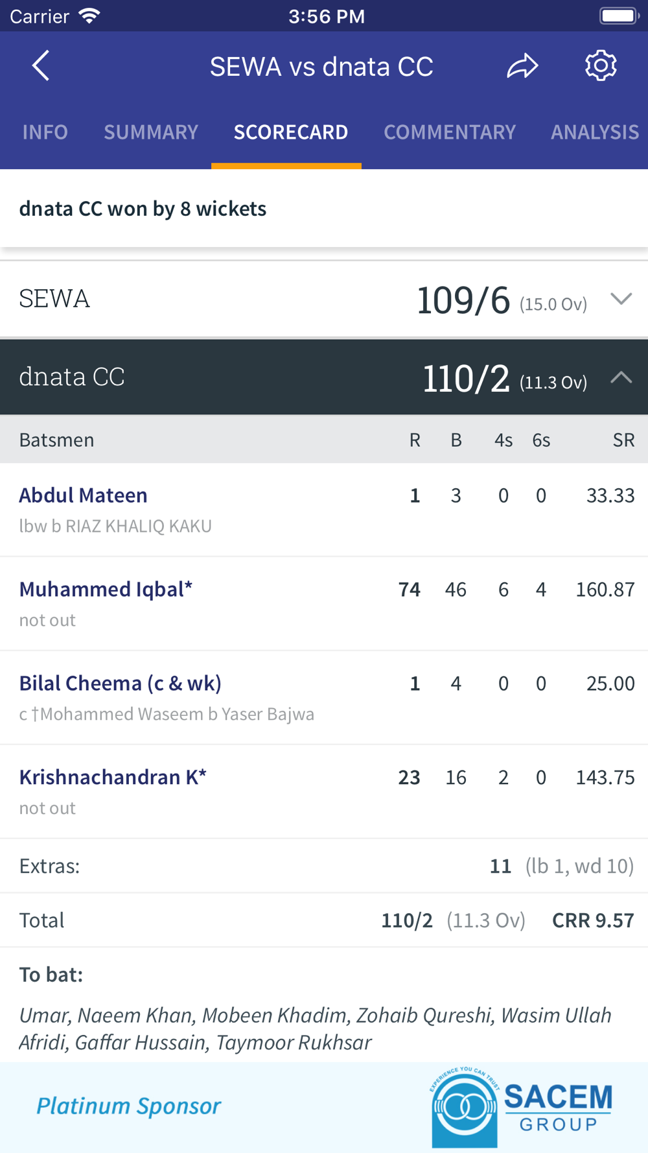The width and height of the screenshot is (648, 1153).
Task: Open settings gear icon
Action: [601, 65]
